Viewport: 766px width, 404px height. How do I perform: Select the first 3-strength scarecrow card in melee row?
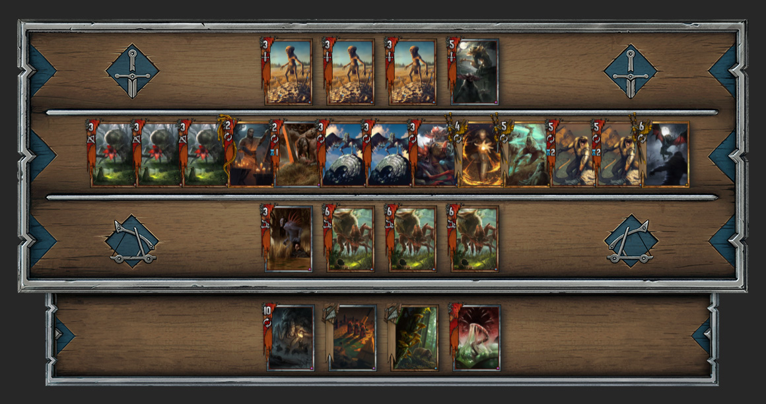[287, 71]
